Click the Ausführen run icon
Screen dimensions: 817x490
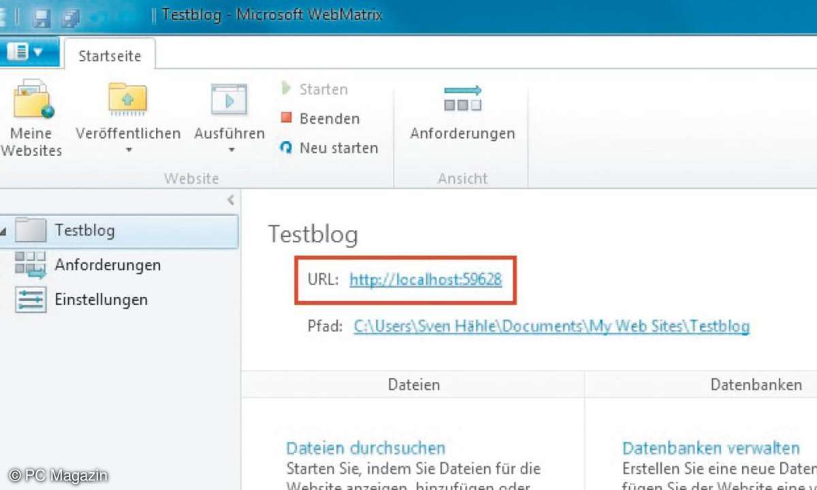point(229,101)
